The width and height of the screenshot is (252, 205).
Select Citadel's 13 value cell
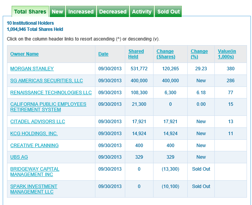(x=231, y=122)
